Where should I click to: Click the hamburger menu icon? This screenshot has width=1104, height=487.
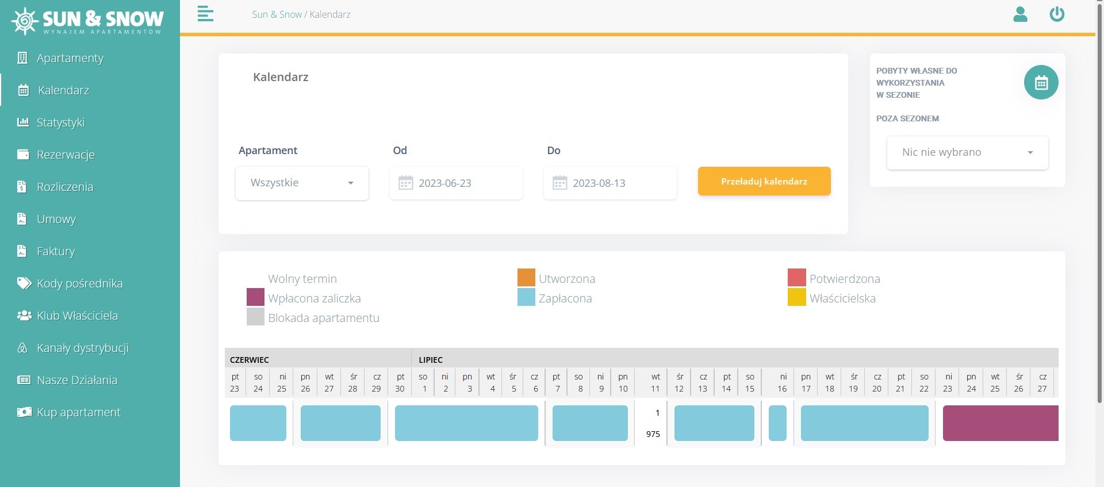[x=205, y=14]
